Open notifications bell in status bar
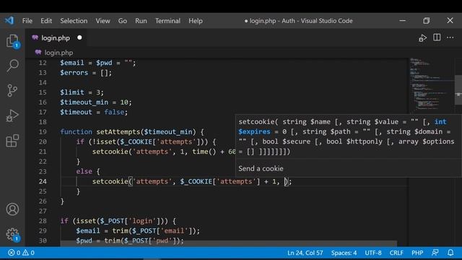This screenshot has height=260, width=462. (x=450, y=253)
